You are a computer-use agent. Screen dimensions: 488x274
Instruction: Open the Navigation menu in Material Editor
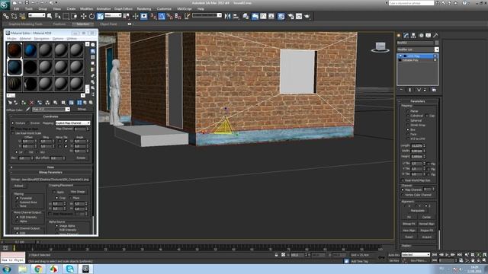(x=41, y=39)
